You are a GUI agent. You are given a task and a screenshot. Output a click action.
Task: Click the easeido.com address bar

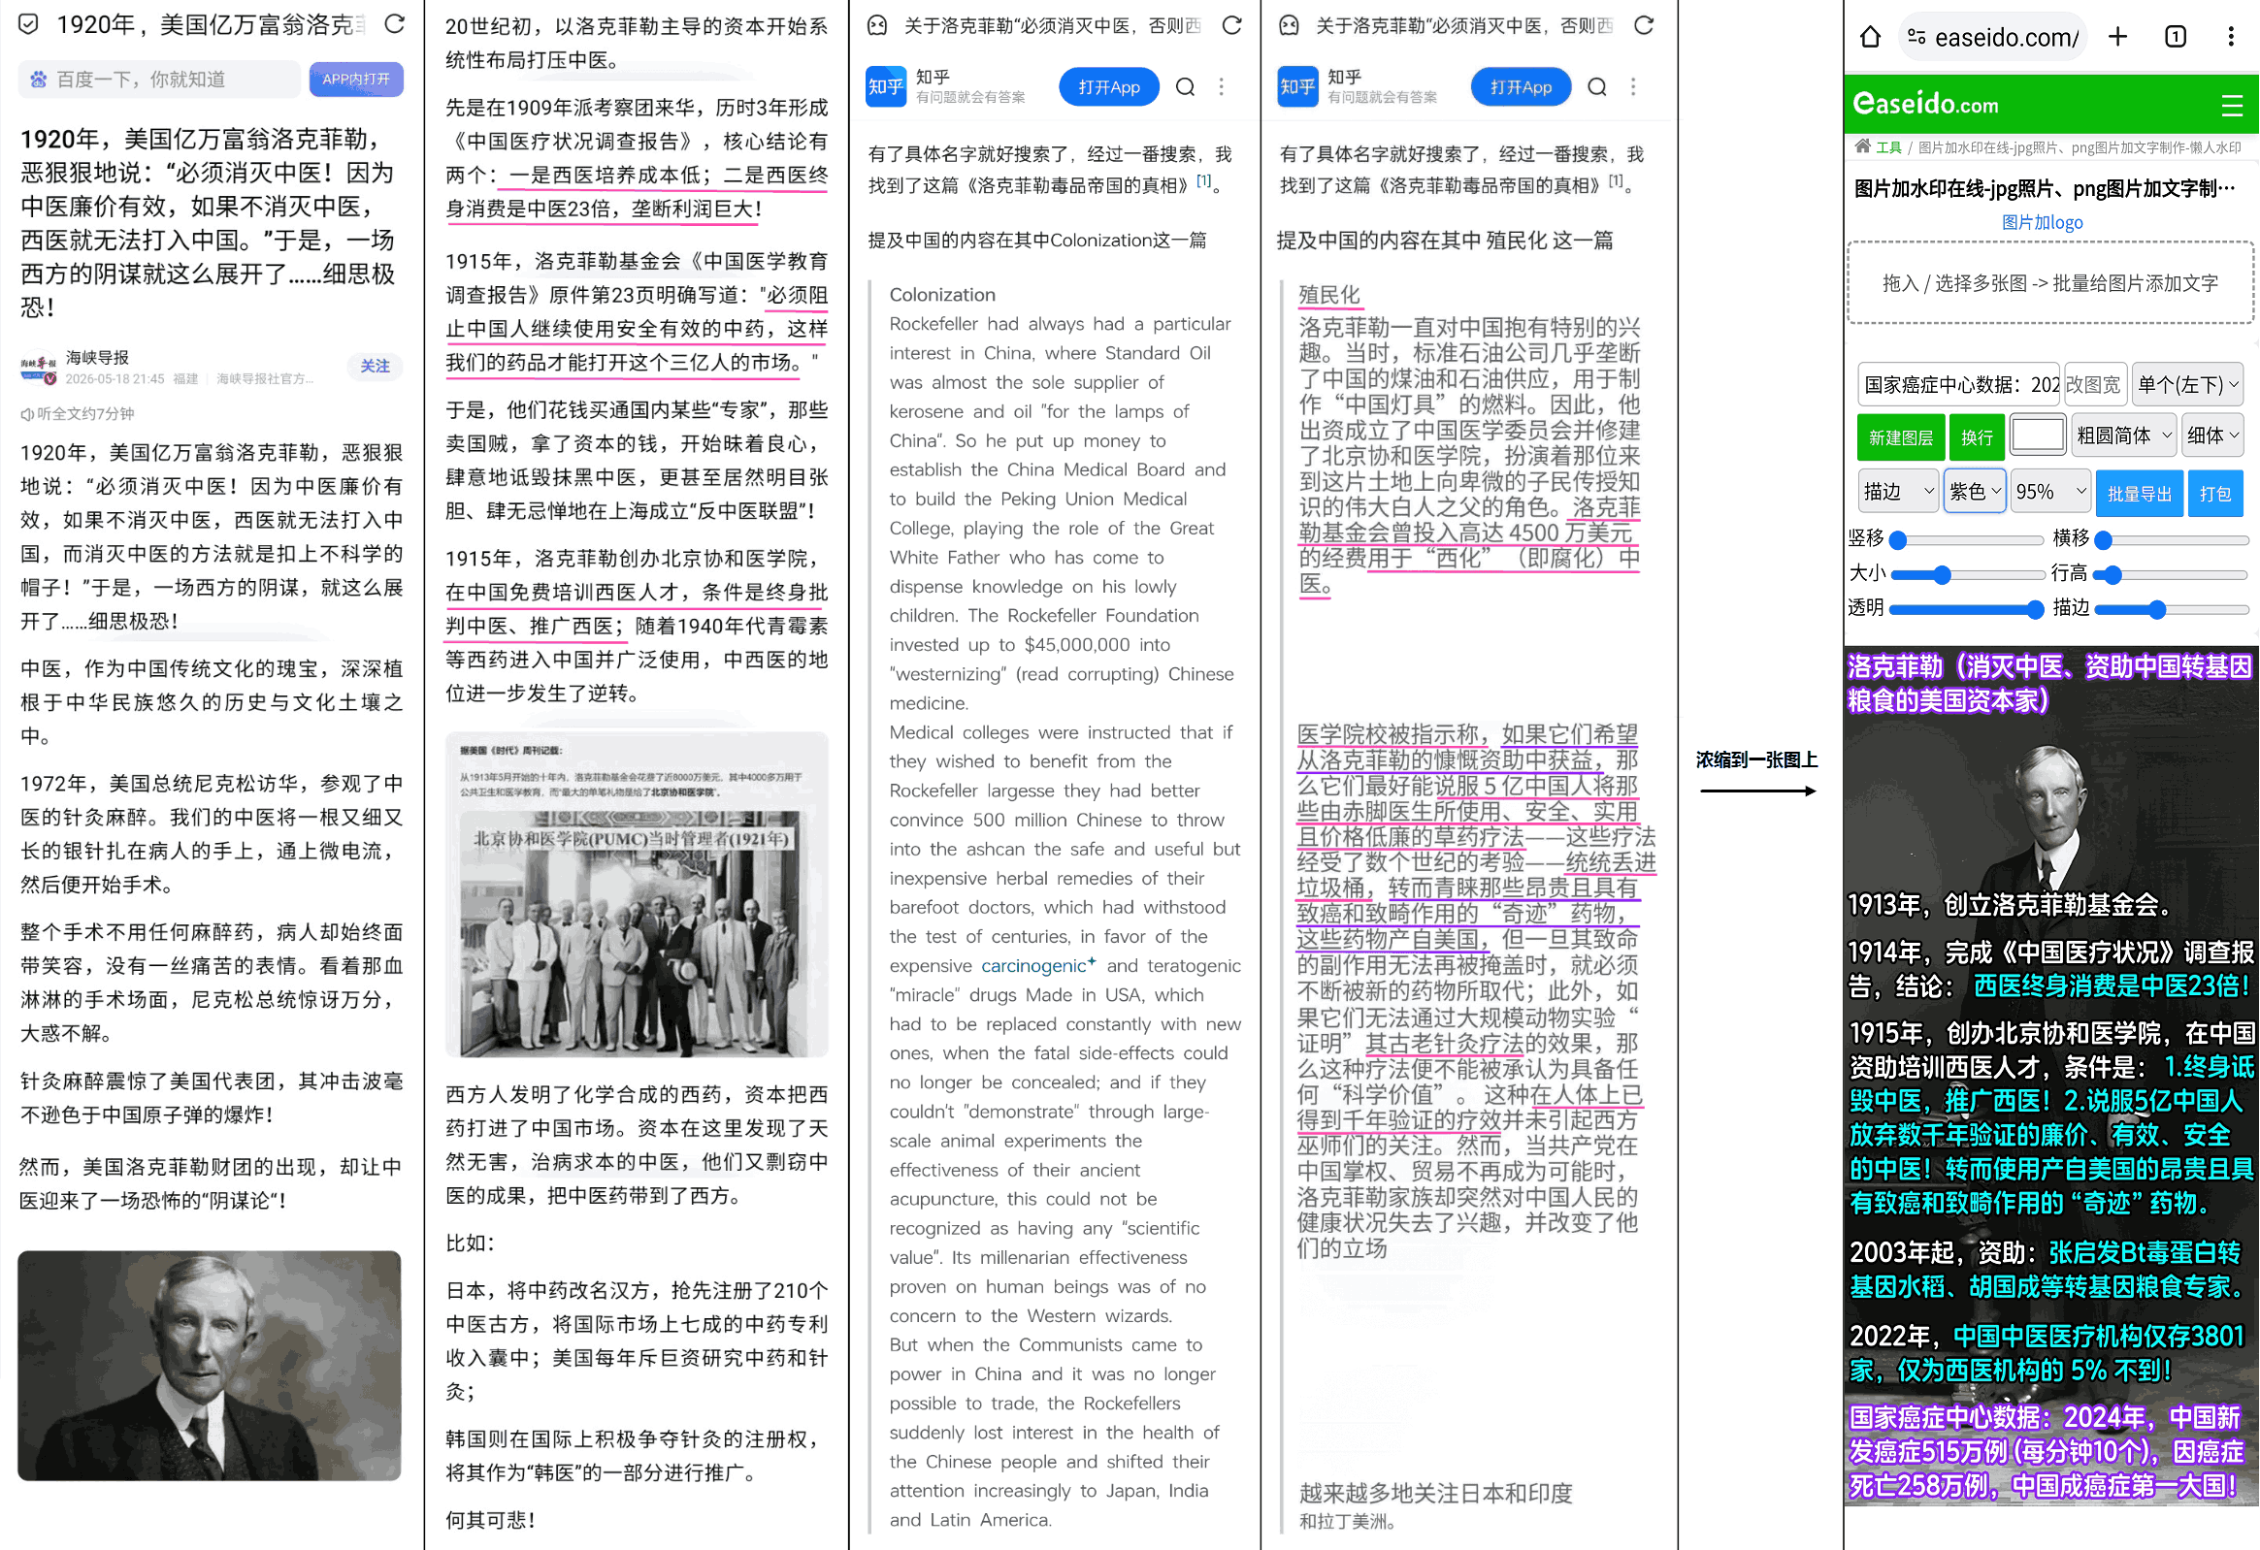tap(1992, 38)
